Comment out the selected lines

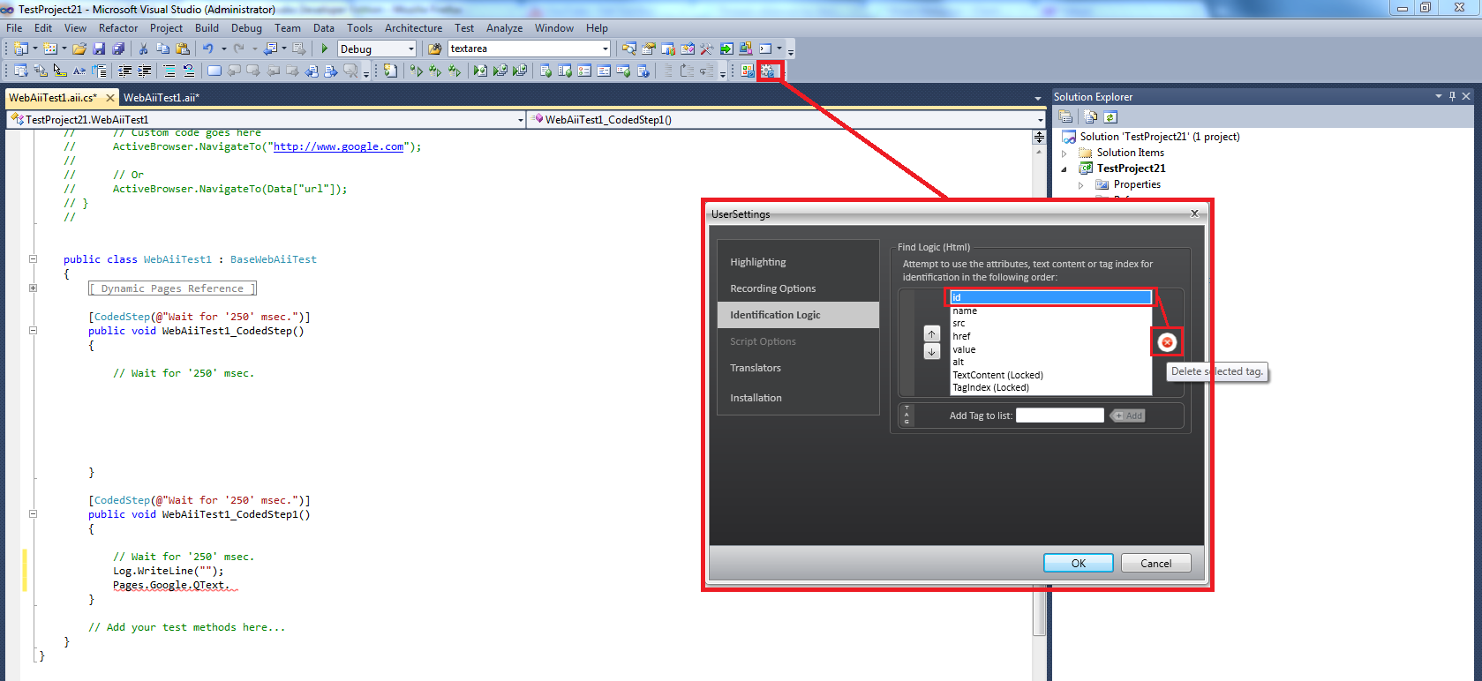pyautogui.click(x=169, y=71)
